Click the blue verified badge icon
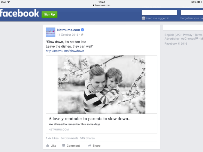 pyautogui.click(x=83, y=30)
